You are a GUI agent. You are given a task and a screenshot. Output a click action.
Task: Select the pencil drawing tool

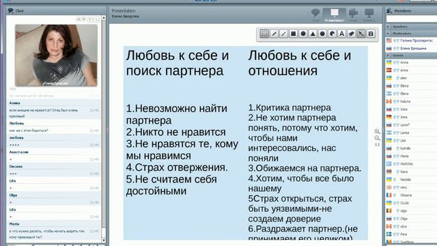click(x=274, y=33)
